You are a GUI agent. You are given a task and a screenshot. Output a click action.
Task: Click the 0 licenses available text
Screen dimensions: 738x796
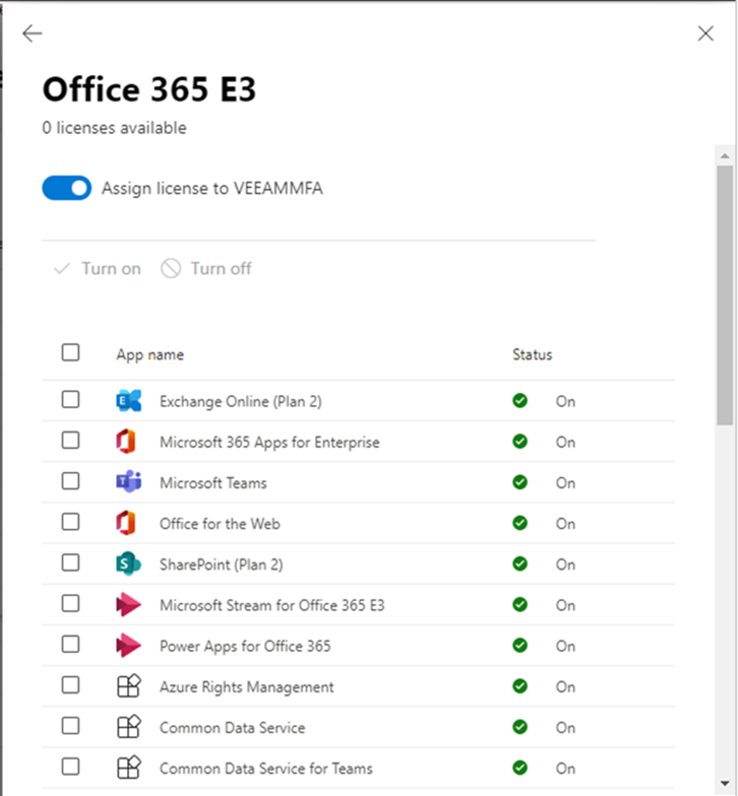[114, 128]
